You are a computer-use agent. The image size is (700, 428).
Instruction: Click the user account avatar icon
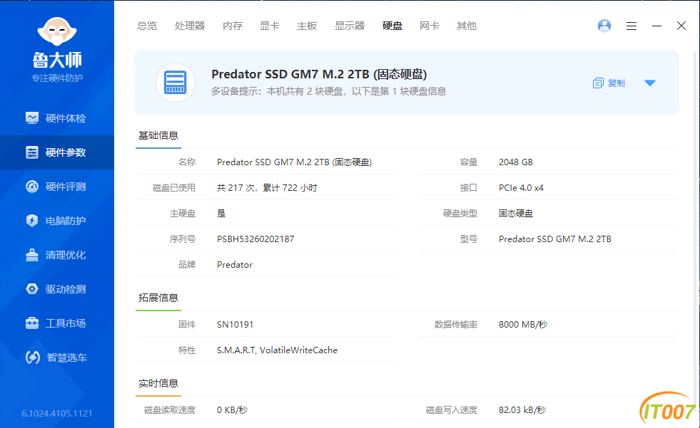tap(604, 26)
